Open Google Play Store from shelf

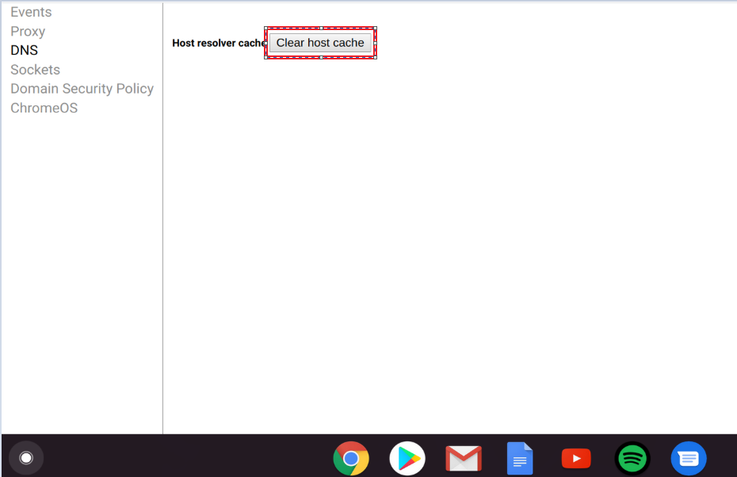(x=407, y=458)
